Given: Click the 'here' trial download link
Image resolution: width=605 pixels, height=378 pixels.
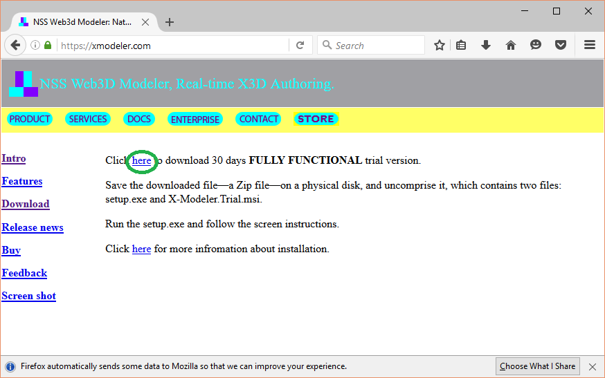Looking at the screenshot, I should [x=141, y=160].
